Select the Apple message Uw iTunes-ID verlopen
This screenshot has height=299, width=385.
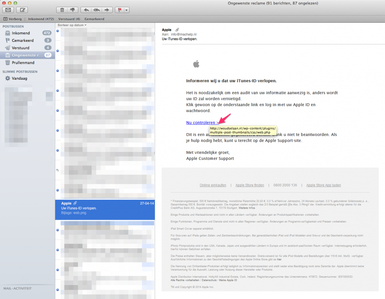tap(105, 210)
